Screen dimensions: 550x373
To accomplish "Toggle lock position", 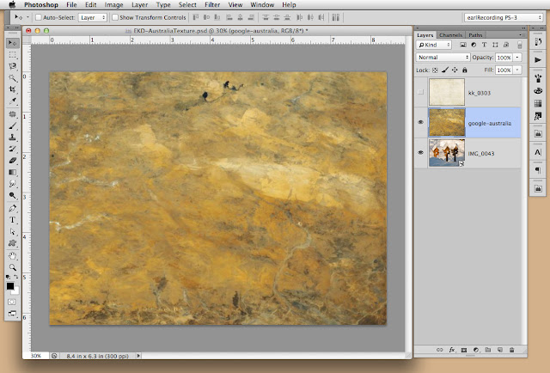I will point(455,70).
